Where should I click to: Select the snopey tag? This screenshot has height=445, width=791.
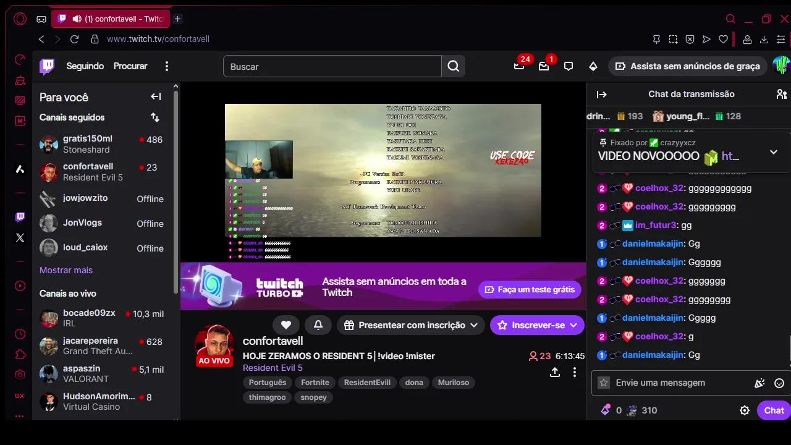313,397
